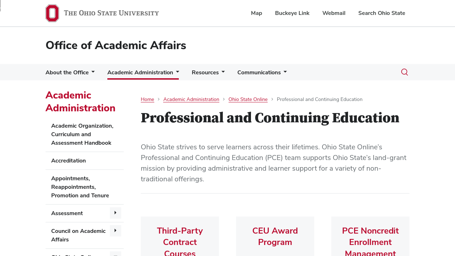Viewport: 455px width, 256px height.
Task: Open Buckeye Link
Action: [x=292, y=13]
